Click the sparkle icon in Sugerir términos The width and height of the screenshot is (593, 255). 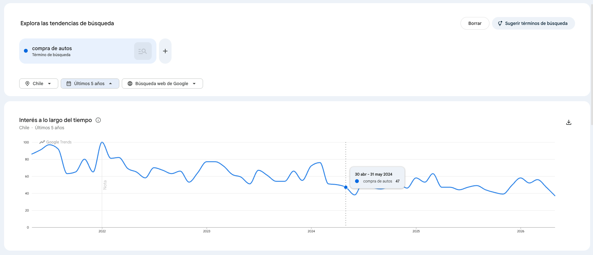[x=500, y=23]
